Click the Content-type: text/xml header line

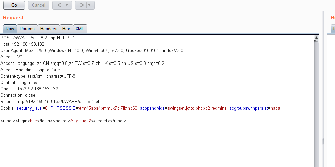point(38,76)
